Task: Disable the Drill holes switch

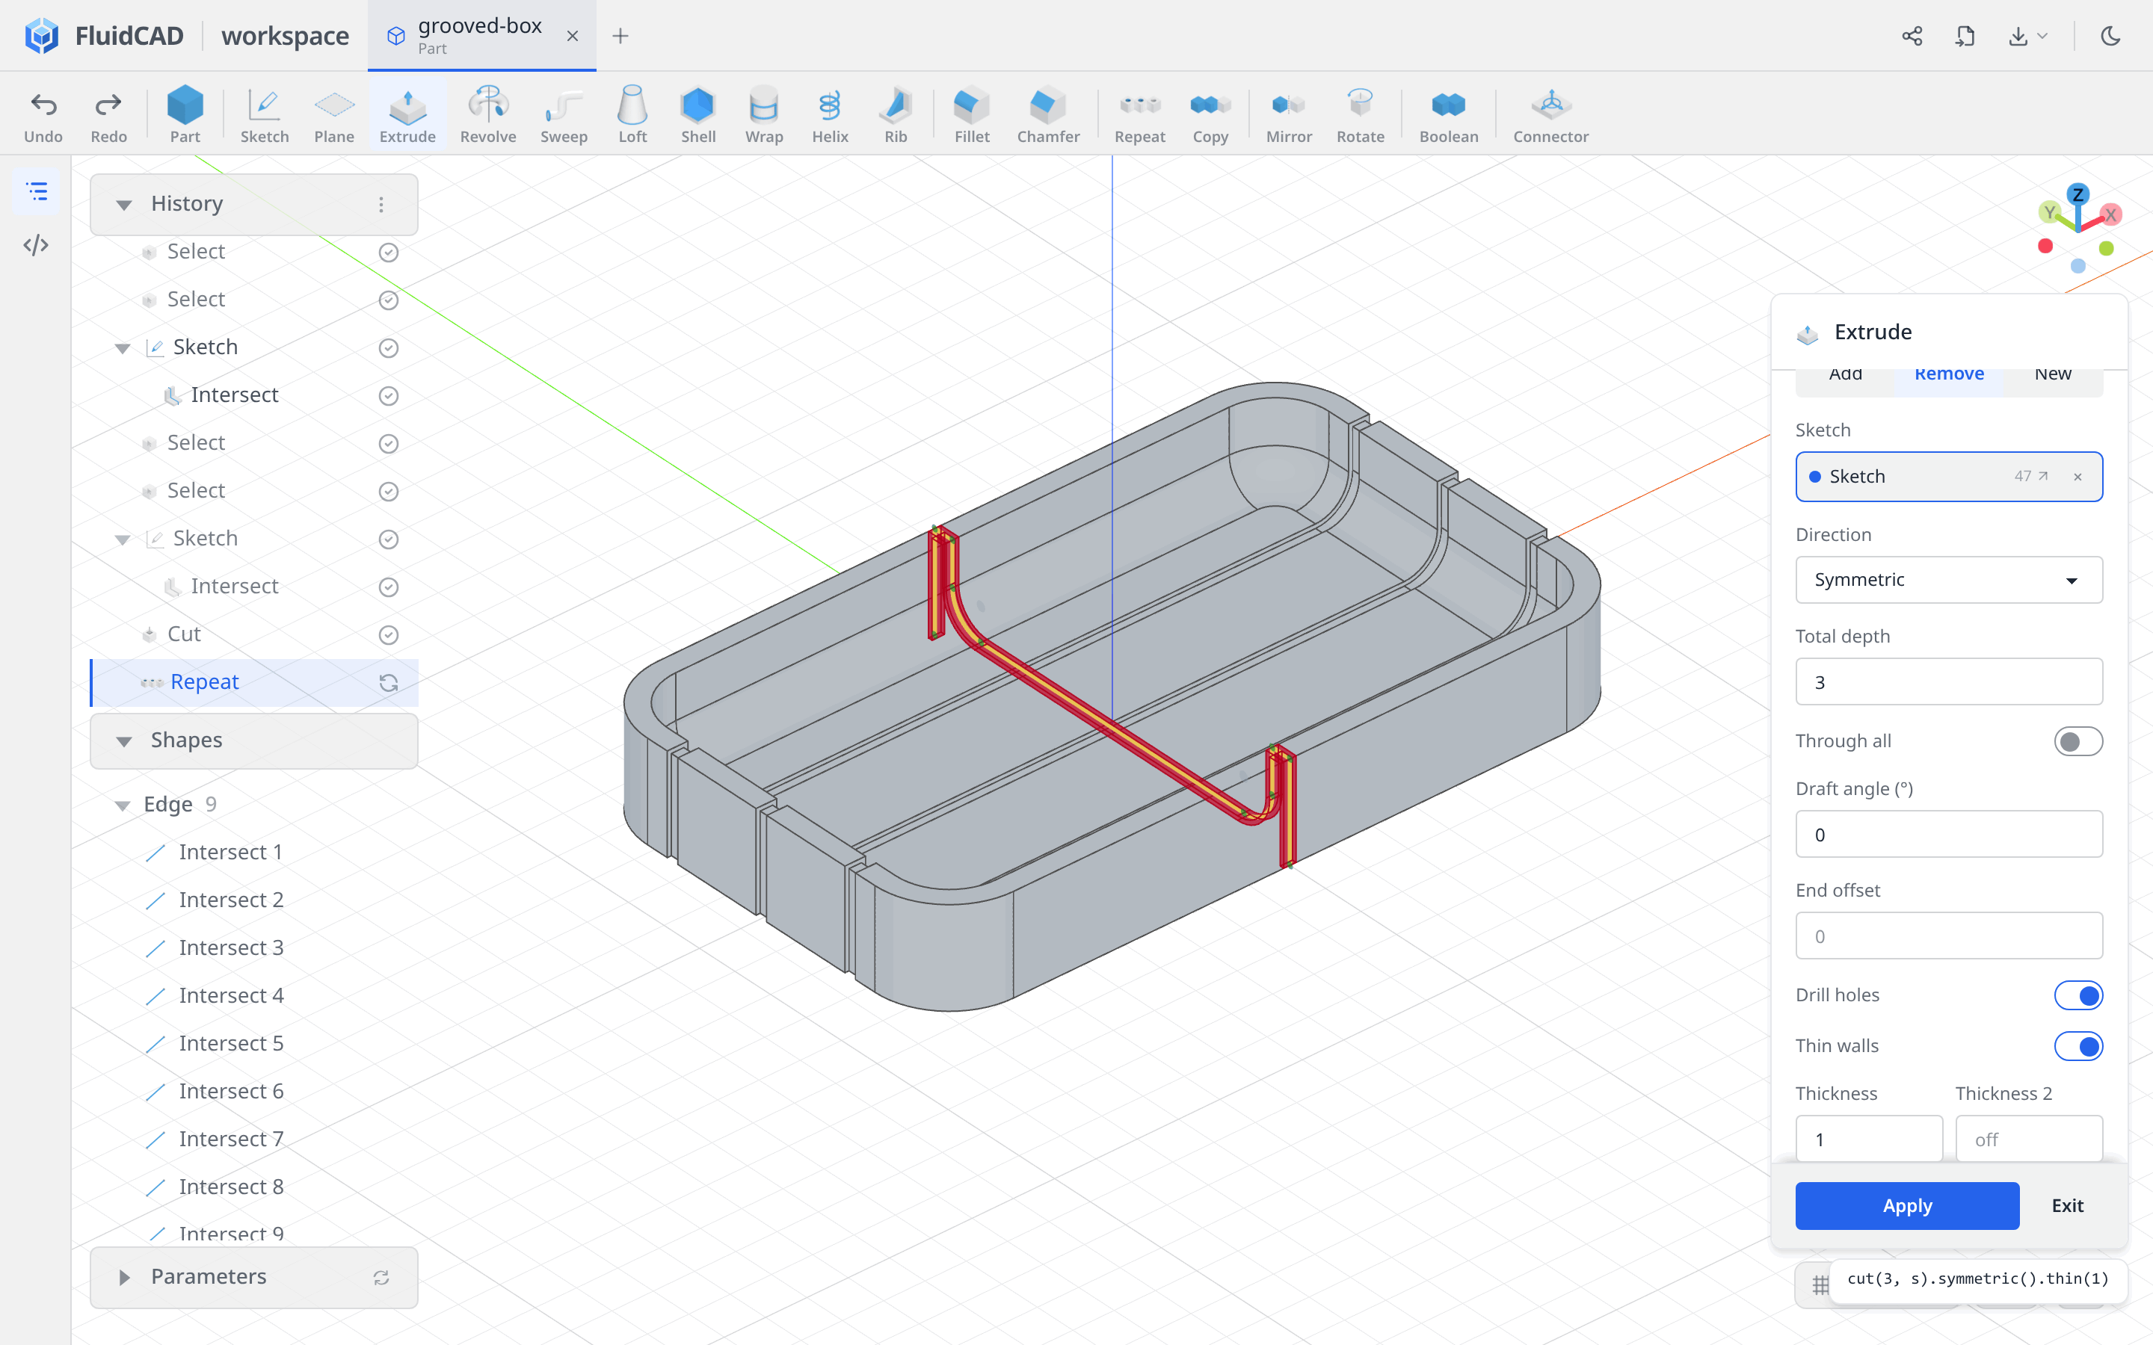Action: (x=2078, y=995)
